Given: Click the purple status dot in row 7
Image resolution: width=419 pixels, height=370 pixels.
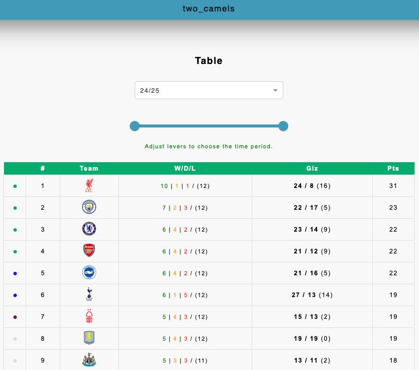Looking at the screenshot, I should click(x=15, y=317).
